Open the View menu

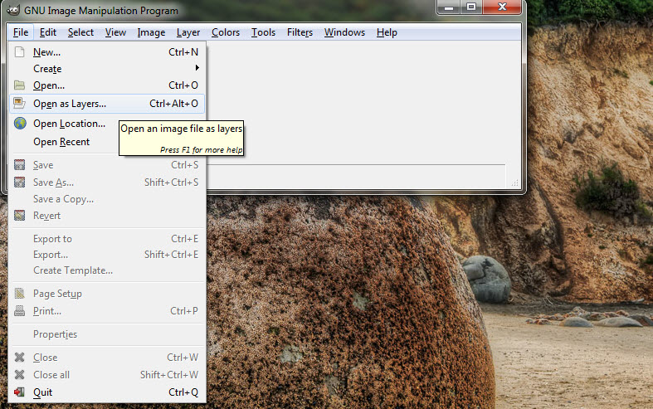click(x=115, y=32)
